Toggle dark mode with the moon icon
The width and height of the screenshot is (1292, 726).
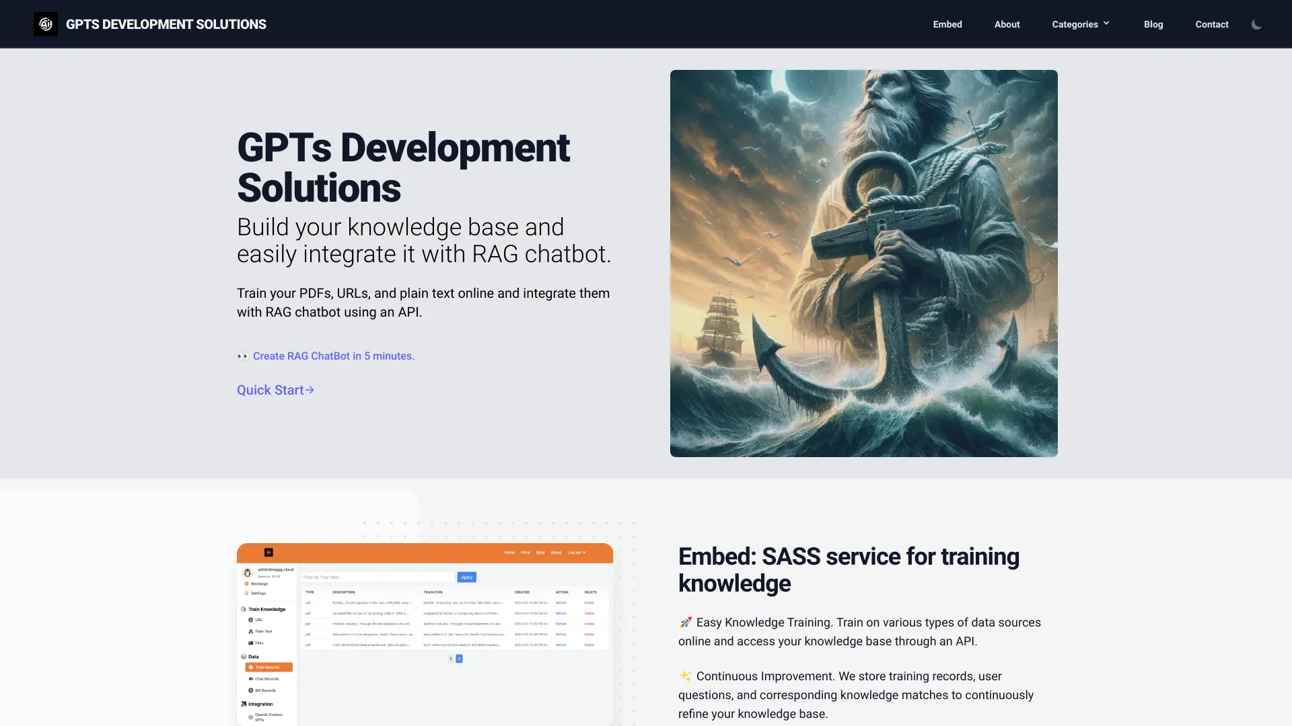coord(1257,24)
